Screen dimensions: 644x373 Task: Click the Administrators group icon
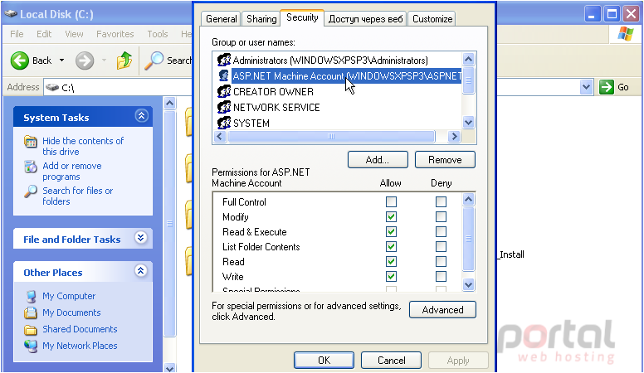224,60
